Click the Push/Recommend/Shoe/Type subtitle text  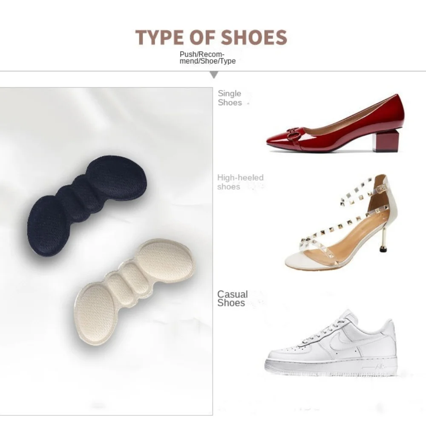tap(207, 58)
